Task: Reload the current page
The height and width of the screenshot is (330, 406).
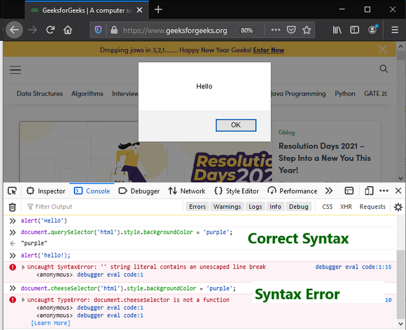Action: (x=50, y=30)
